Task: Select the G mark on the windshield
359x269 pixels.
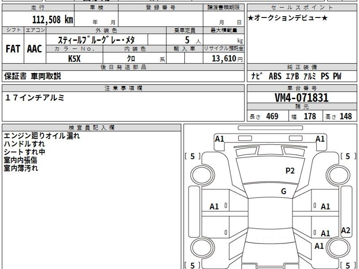Action: coord(284,192)
